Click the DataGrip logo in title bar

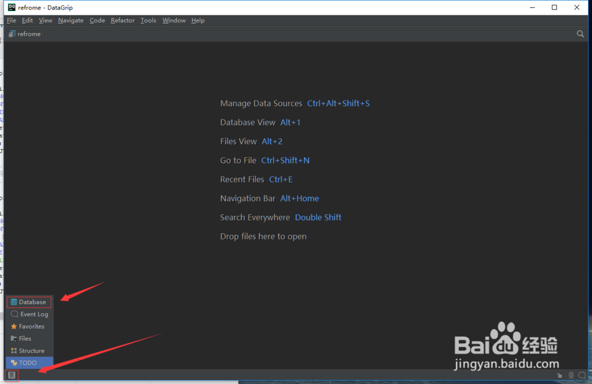click(x=12, y=7)
